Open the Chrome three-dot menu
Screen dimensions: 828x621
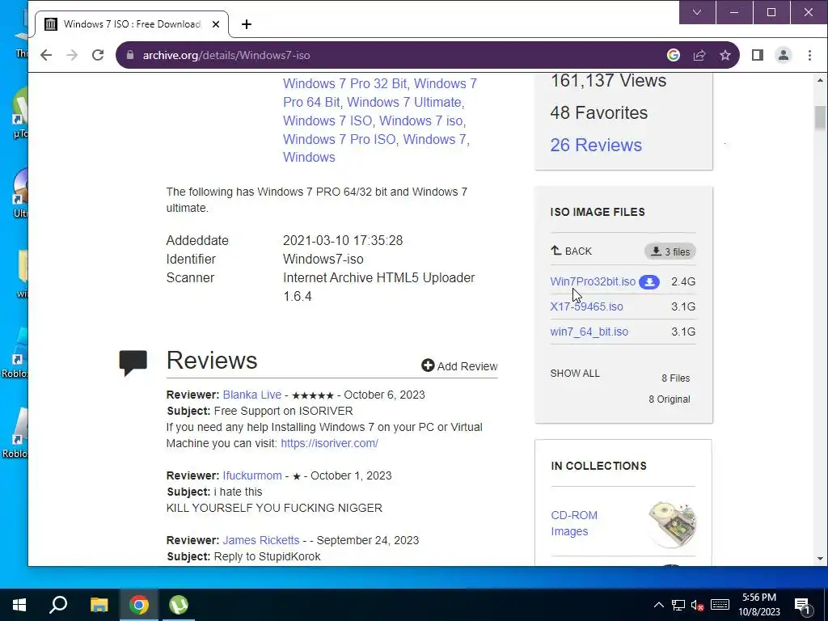click(809, 55)
